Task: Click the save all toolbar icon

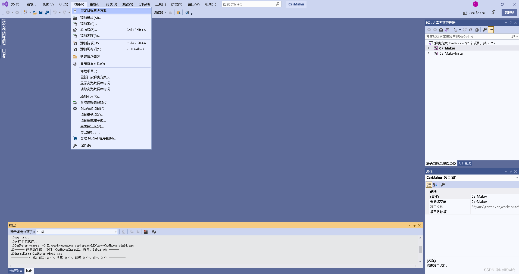Action: coord(47,13)
